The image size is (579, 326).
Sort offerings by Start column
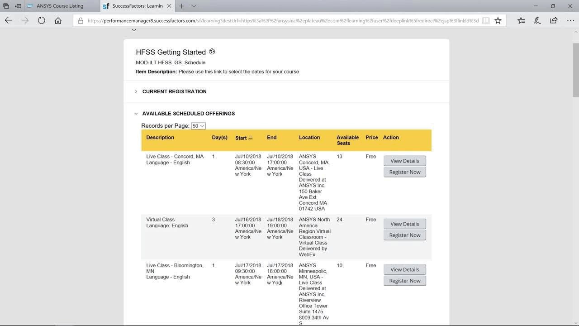point(244,138)
